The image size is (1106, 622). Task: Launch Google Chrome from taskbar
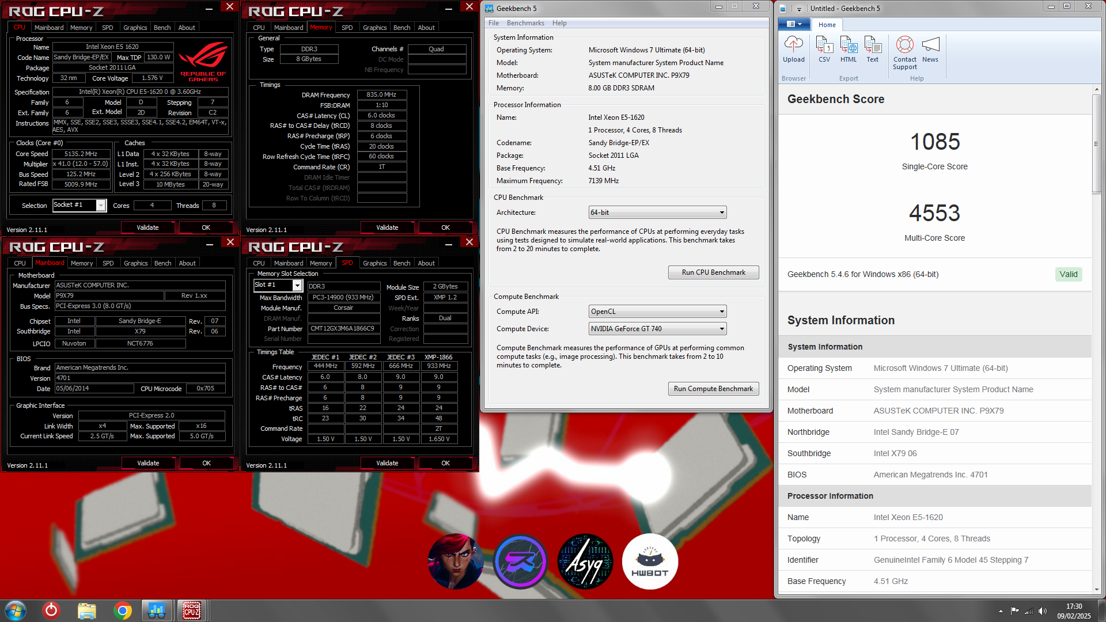click(122, 610)
